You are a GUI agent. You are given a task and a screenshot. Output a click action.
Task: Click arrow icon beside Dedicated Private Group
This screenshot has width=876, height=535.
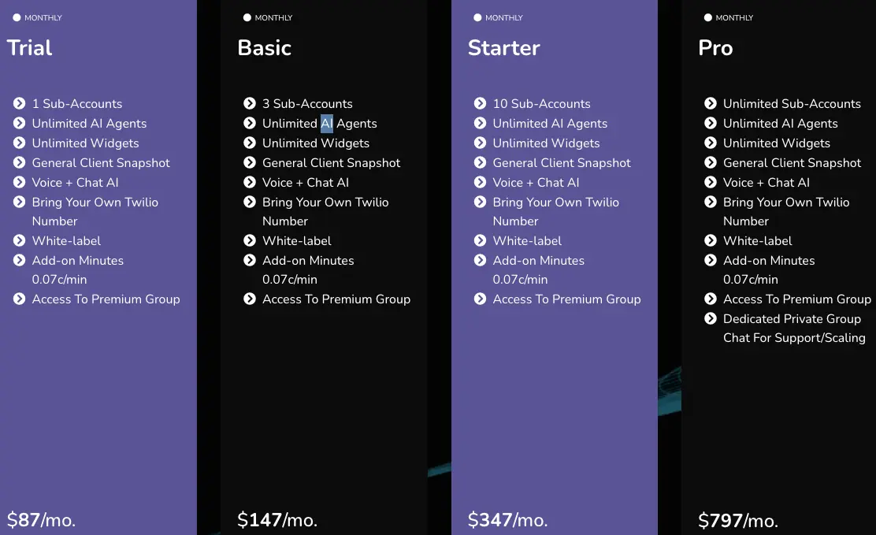click(x=711, y=318)
